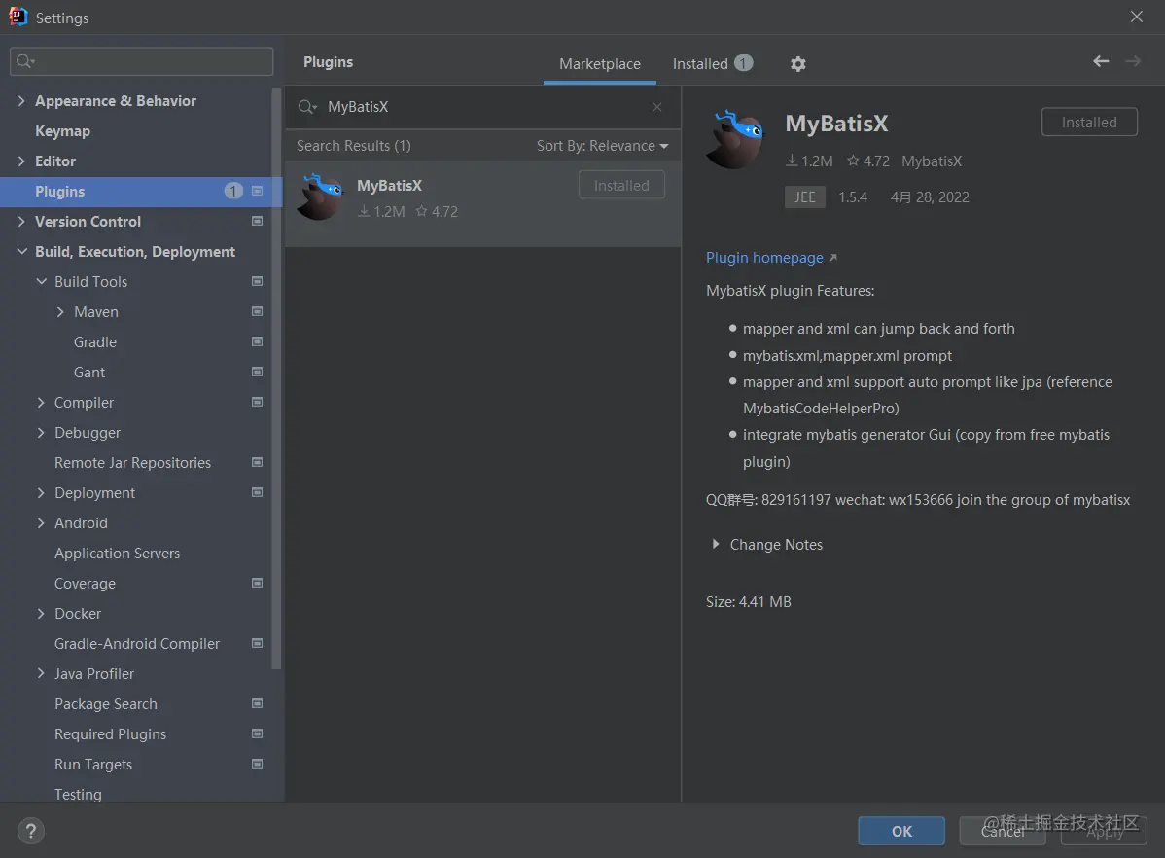The height and width of the screenshot is (858, 1165).
Task: Click the Cancel button
Action: [x=1003, y=831]
